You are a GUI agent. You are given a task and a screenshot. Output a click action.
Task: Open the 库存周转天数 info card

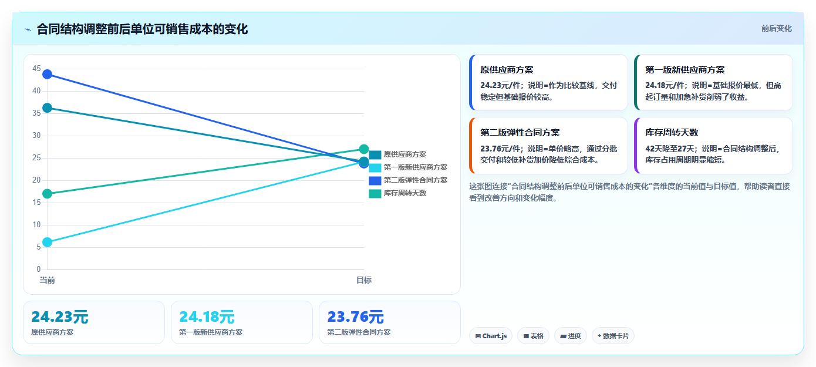click(x=713, y=146)
